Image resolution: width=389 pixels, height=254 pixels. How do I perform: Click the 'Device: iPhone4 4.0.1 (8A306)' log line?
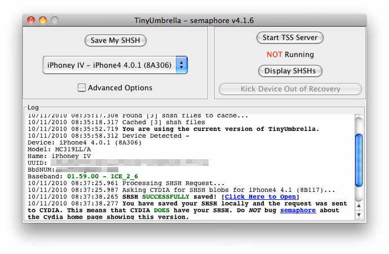click(x=85, y=142)
